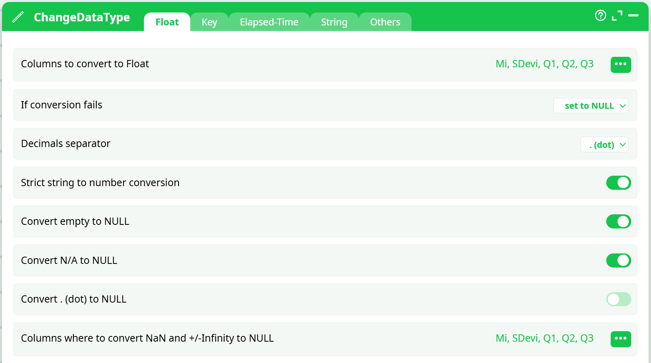This screenshot has height=363, width=651.
Task: Minimize the ChangeDataType panel
Action: (x=633, y=16)
